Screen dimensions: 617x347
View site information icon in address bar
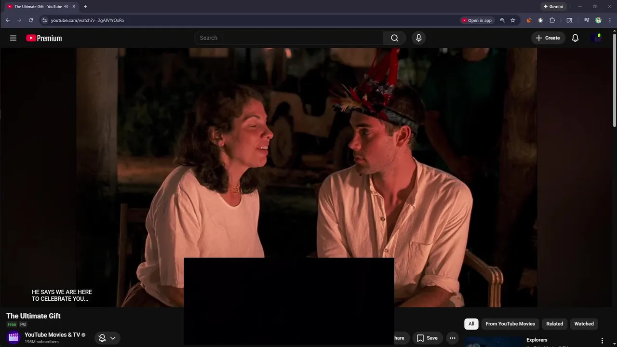(44, 20)
